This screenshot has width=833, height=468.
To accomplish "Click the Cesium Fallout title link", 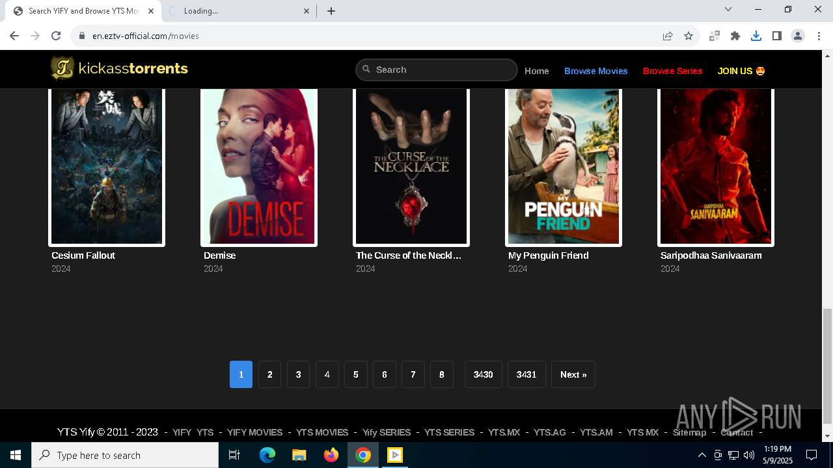I will (83, 255).
